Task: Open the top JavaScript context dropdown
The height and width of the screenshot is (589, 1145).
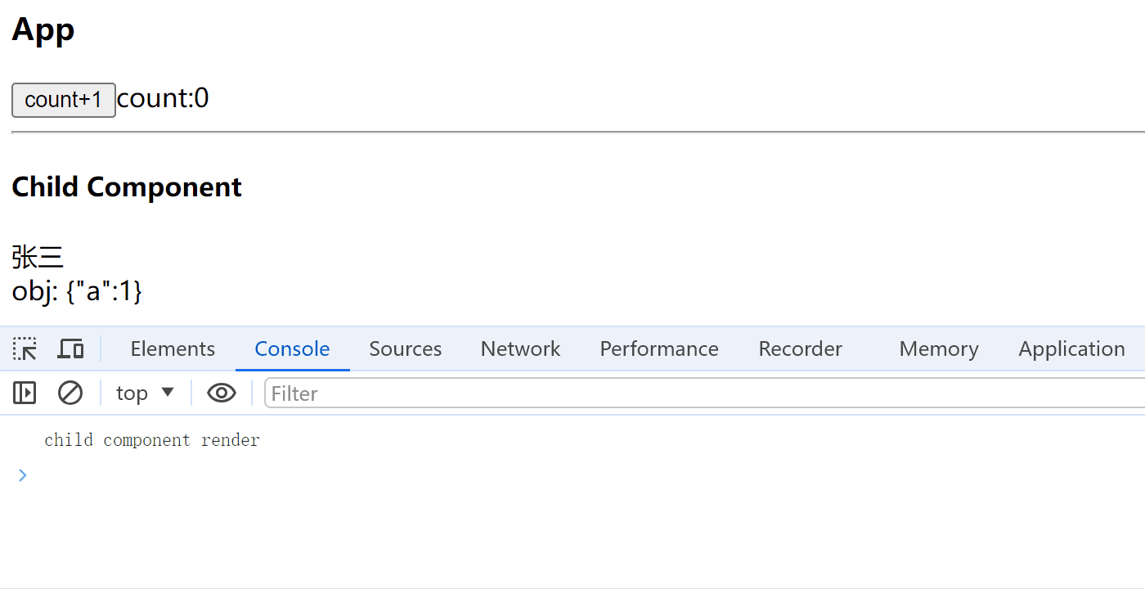Action: click(x=146, y=393)
